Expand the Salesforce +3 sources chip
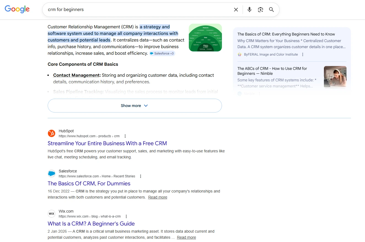365x242 pixels. 162,53
